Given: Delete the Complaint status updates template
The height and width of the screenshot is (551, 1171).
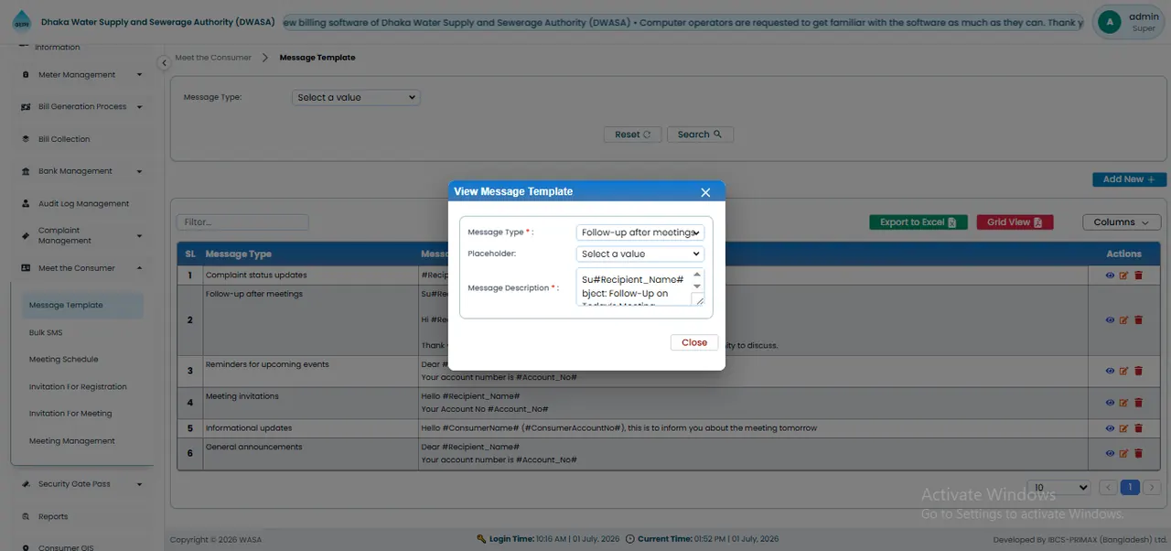Looking at the screenshot, I should coord(1138,275).
